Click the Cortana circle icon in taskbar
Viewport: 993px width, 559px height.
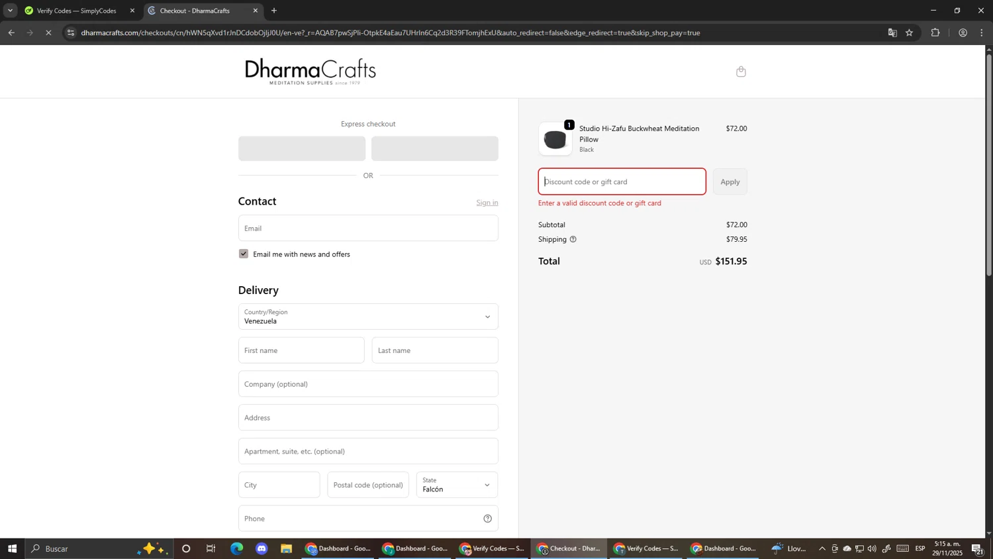[186, 548]
